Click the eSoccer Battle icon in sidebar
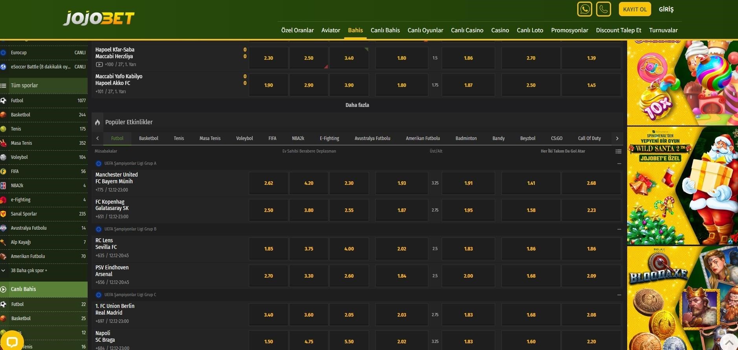 [x=4, y=67]
